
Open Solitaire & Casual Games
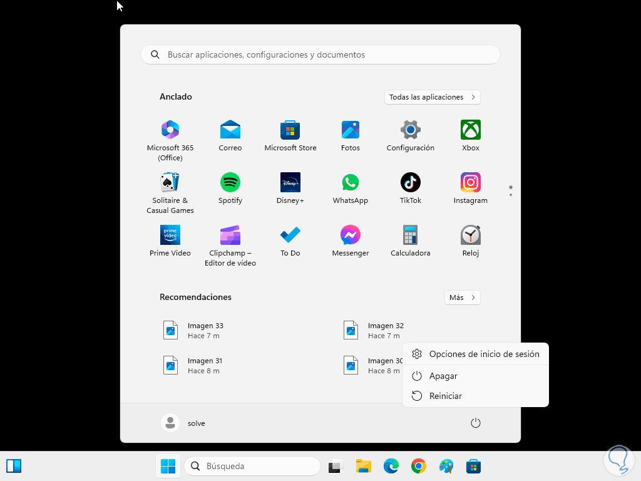[x=170, y=193]
